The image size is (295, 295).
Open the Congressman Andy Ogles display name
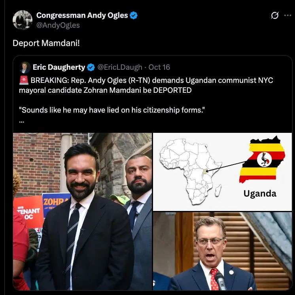(82, 15)
